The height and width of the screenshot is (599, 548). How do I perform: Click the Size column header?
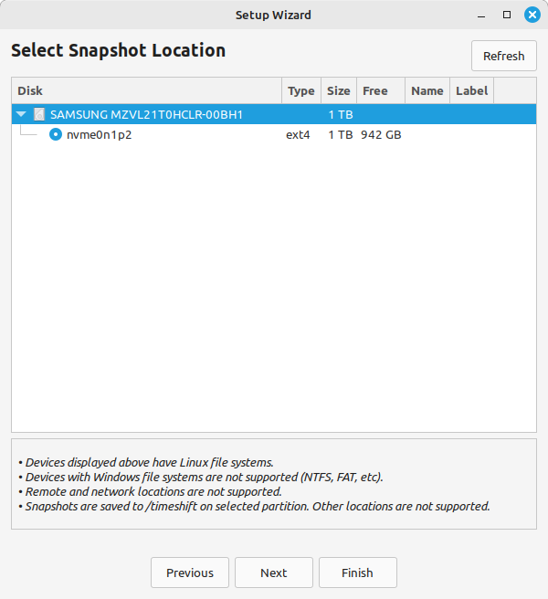click(339, 90)
